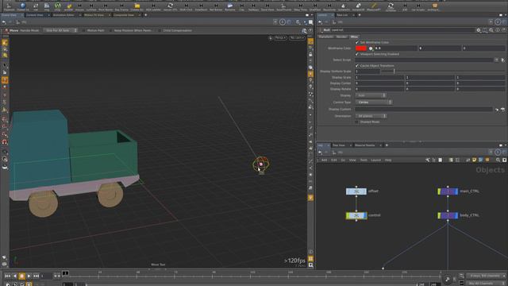Open the Key All Channels dropdown
Image resolution: width=508 pixels, height=286 pixels.
[486, 283]
